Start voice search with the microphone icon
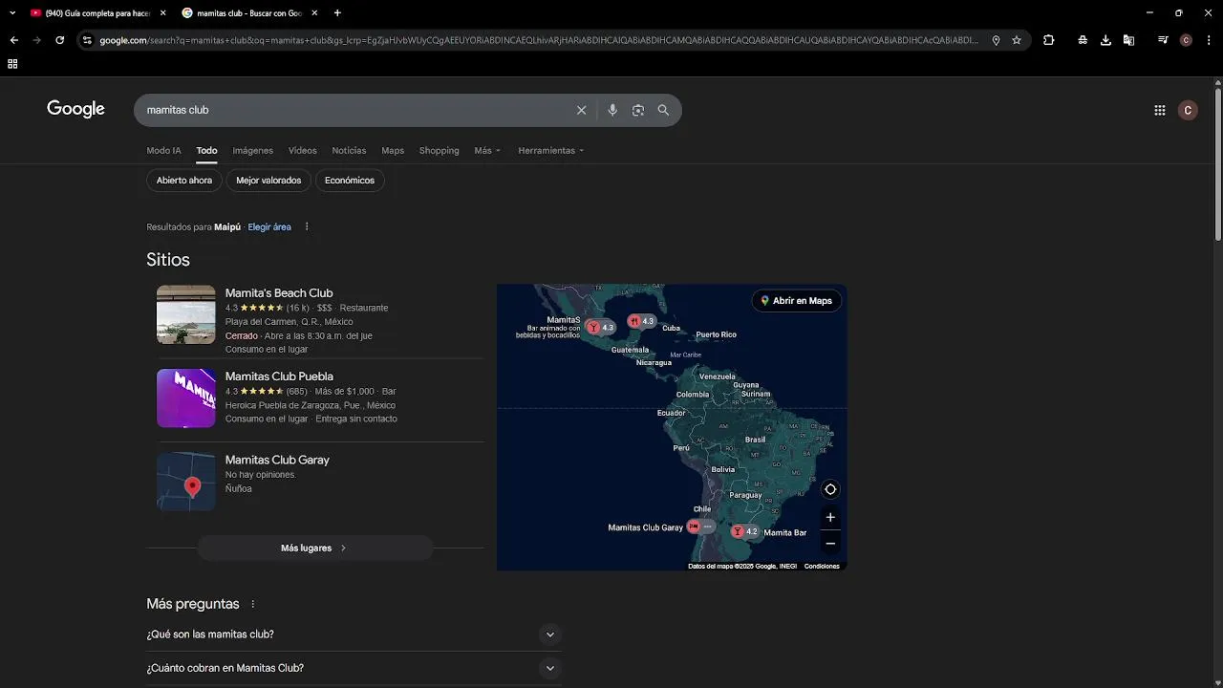Image resolution: width=1223 pixels, height=688 pixels. pos(612,110)
